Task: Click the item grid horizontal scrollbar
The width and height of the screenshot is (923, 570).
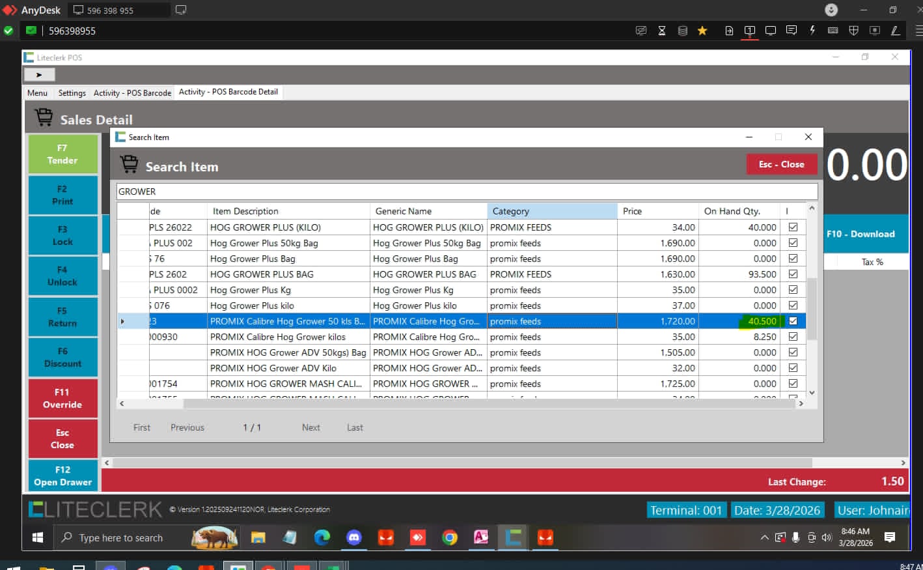Action: coord(456,404)
